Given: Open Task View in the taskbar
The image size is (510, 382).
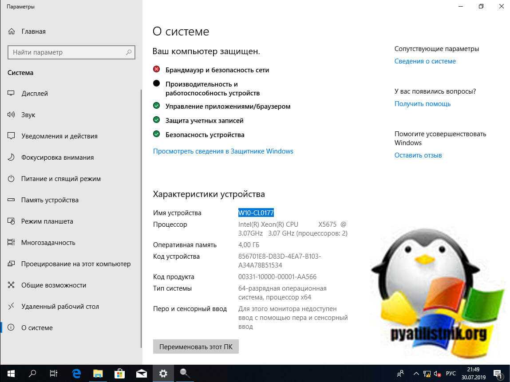Looking at the screenshot, I should click(x=54, y=373).
